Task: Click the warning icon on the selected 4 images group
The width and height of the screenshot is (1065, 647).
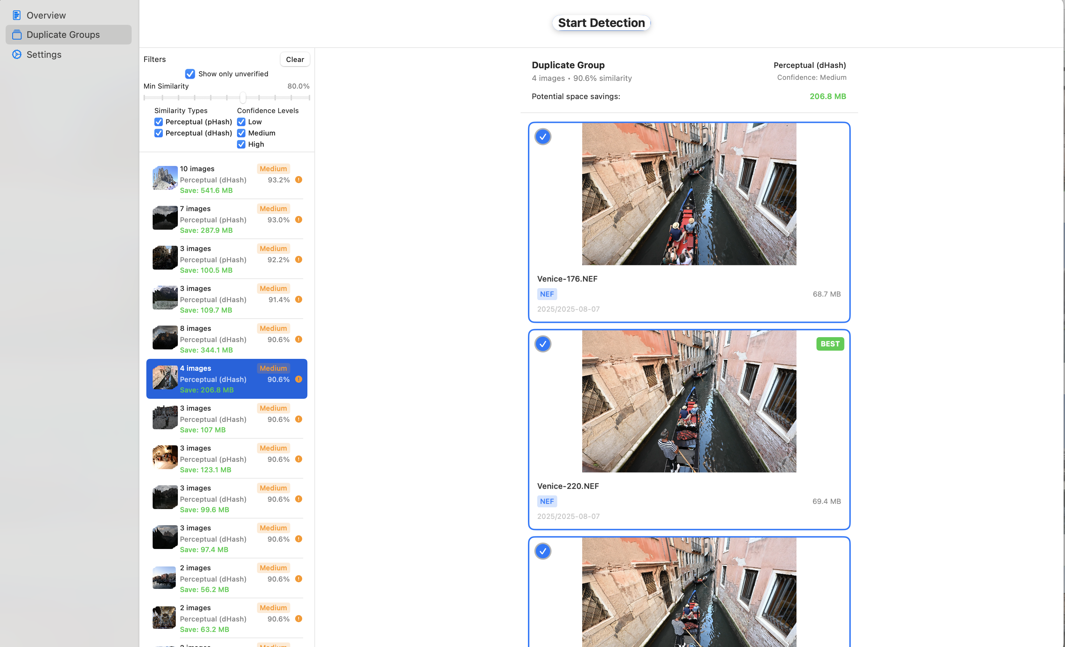Action: [299, 379]
